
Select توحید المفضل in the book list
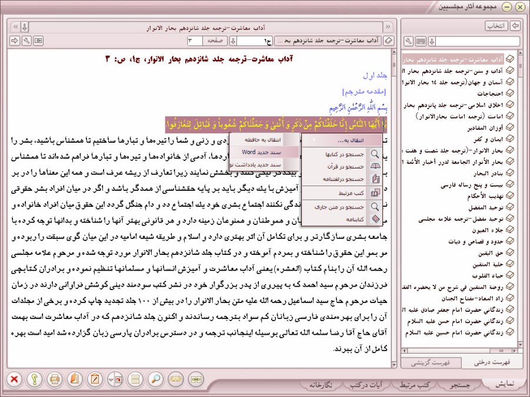pyautogui.click(x=486, y=208)
